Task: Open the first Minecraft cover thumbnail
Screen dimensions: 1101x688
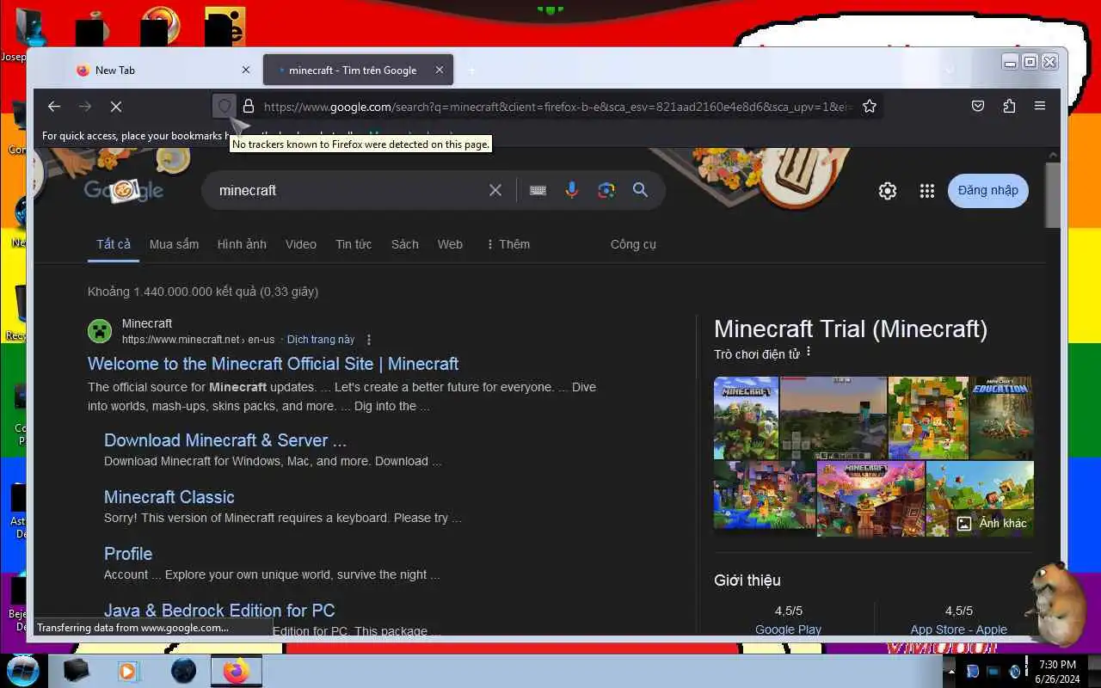Action: click(746, 418)
